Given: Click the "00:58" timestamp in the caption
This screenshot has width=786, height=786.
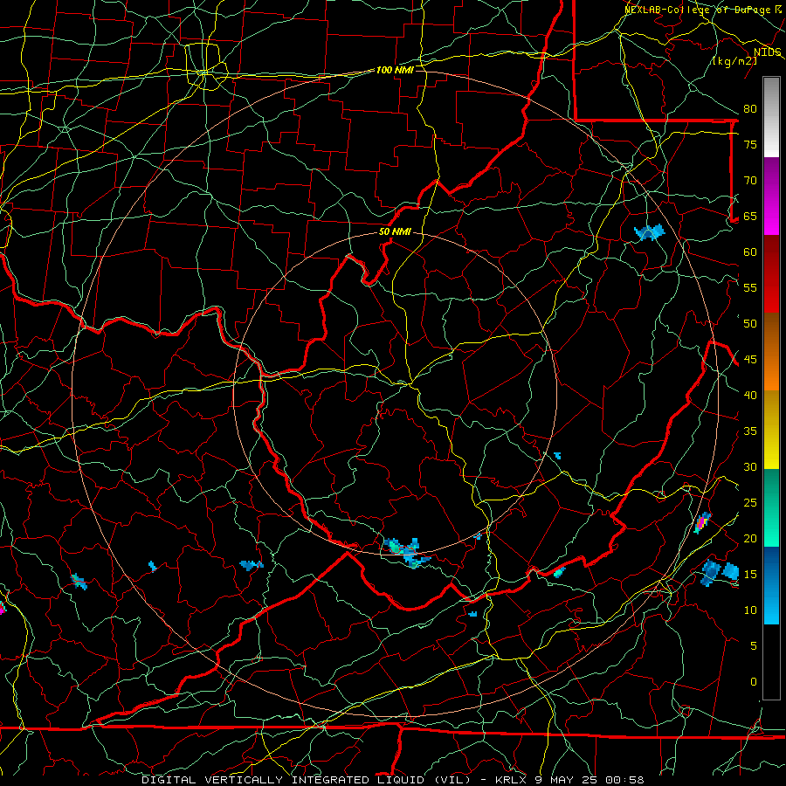Looking at the screenshot, I should click(x=624, y=780).
